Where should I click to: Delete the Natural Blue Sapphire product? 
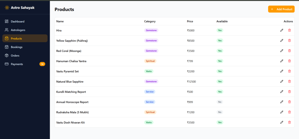(289, 82)
